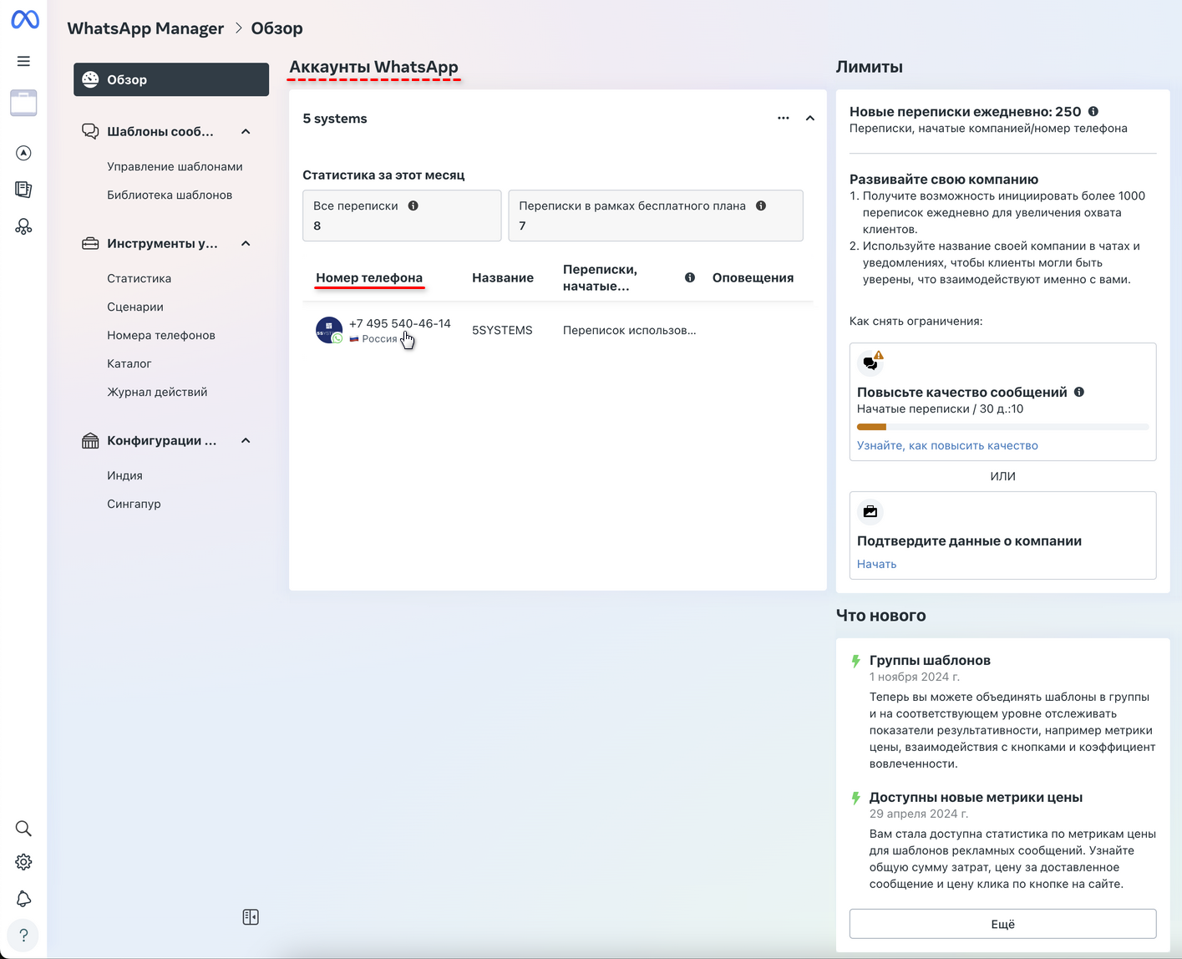1182x959 pixels.
Task: Collapse the 5 systems account card
Action: tap(809, 118)
